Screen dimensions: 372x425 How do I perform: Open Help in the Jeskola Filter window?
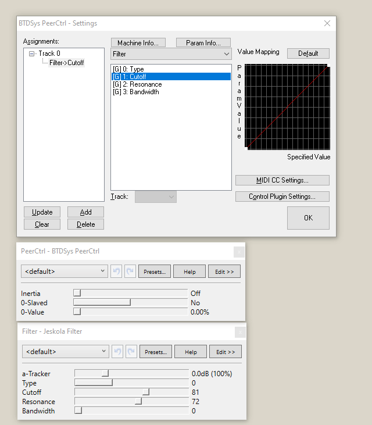tap(191, 352)
